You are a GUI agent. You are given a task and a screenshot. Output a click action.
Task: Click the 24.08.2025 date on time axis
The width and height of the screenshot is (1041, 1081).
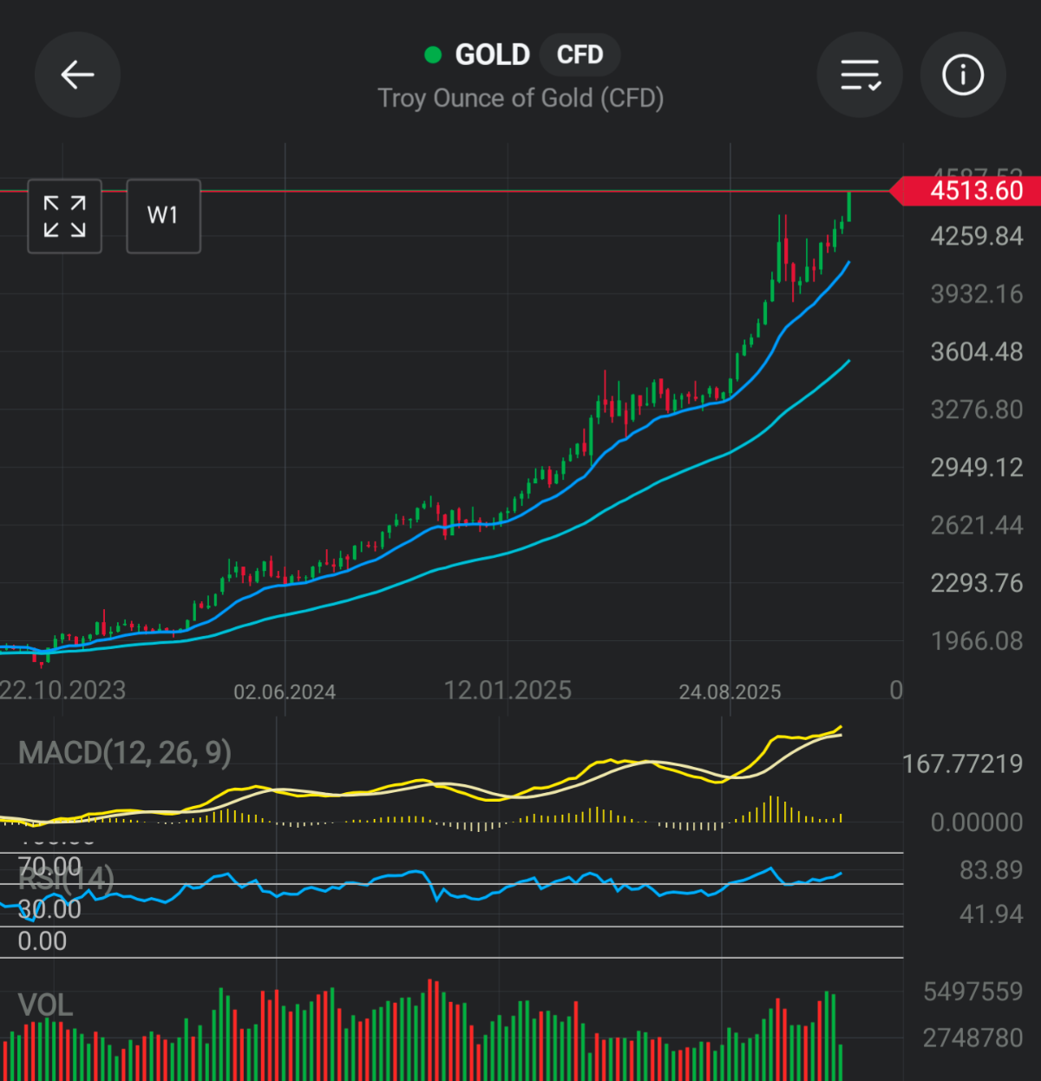coord(730,691)
